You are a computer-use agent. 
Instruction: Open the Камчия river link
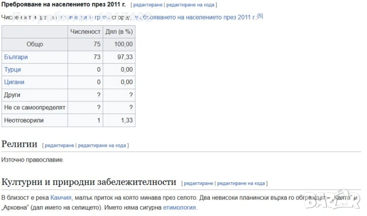coord(61,198)
